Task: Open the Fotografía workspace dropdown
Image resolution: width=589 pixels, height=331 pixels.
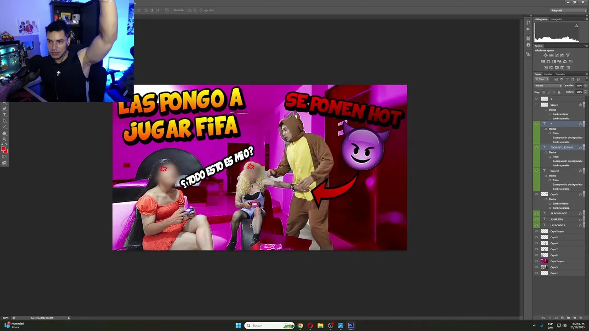Action: (x=568, y=10)
